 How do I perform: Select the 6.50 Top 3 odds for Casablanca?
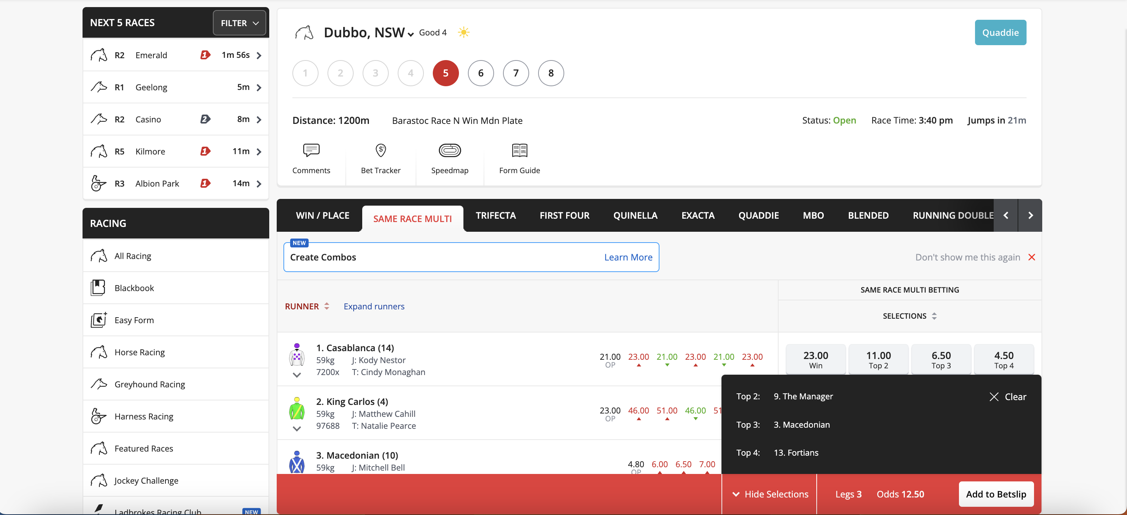click(x=941, y=359)
